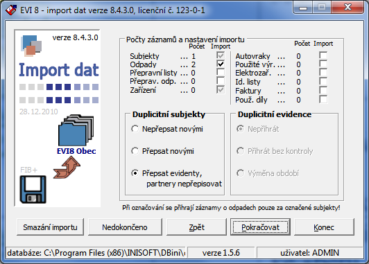Go back with the Zpět button

coord(196,227)
